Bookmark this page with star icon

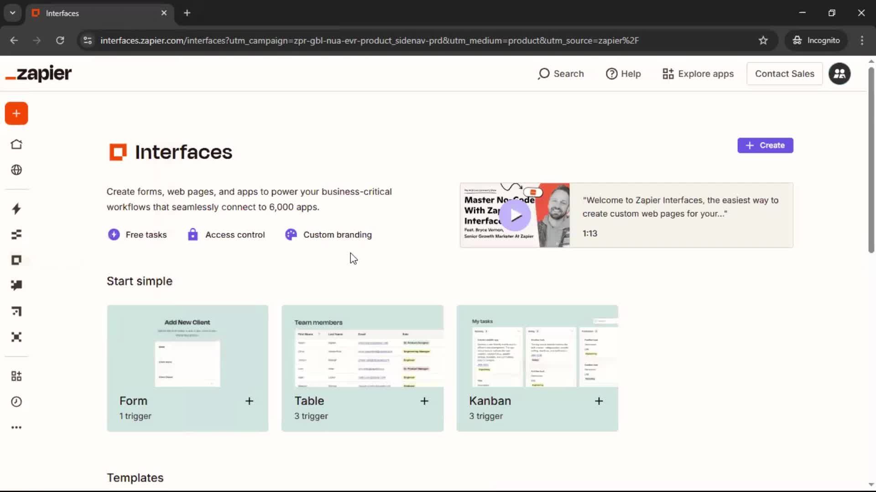tap(763, 41)
